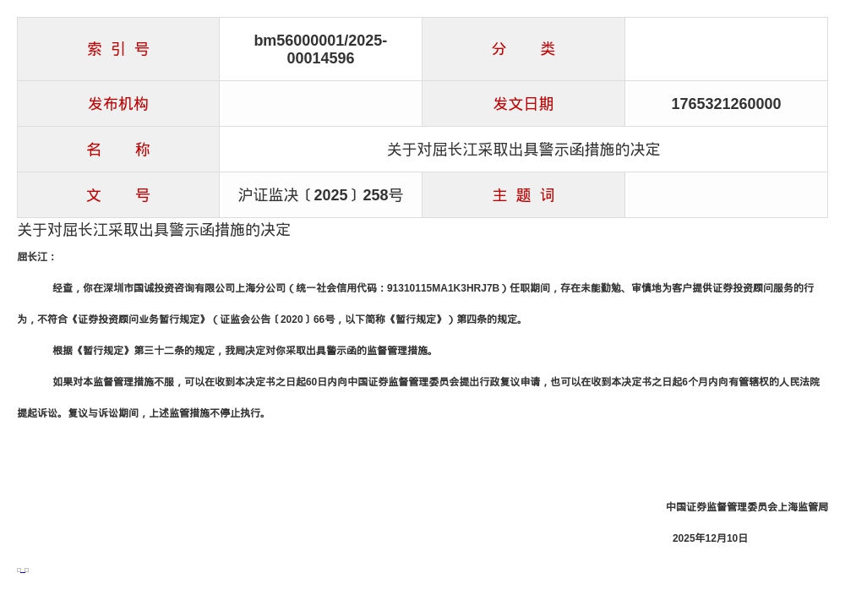845x595 pixels.
Task: Select the 索引号 header cell
Action: click(x=117, y=48)
